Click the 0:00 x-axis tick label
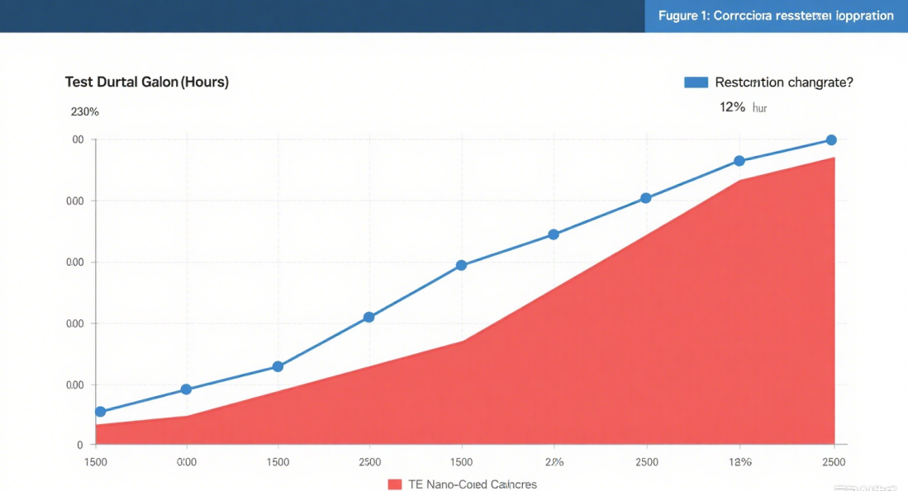Image resolution: width=908 pixels, height=491 pixels. pos(187,462)
